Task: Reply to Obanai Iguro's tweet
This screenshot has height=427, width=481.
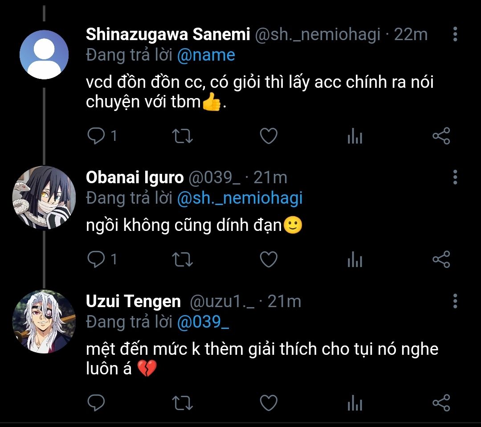Action: pyautogui.click(x=95, y=259)
